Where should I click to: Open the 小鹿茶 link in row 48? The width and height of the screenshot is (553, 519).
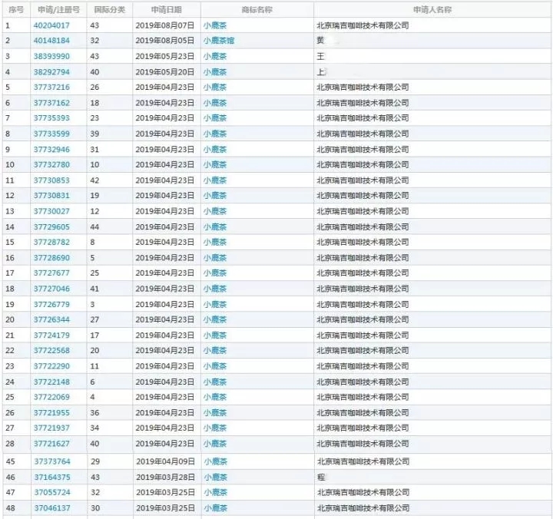(x=215, y=507)
